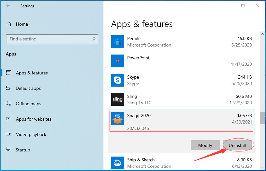Minimize the Settings window

point(228,6)
